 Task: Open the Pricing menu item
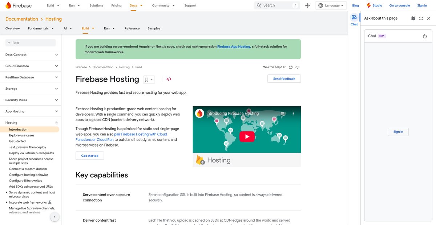116,5
